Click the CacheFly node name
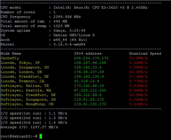Screen dimensions: 171x140 pyautogui.click(x=10, y=58)
